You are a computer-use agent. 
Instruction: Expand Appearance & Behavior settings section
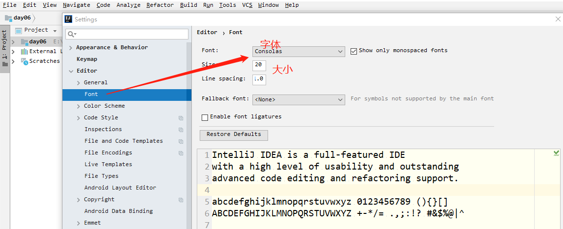coord(71,48)
